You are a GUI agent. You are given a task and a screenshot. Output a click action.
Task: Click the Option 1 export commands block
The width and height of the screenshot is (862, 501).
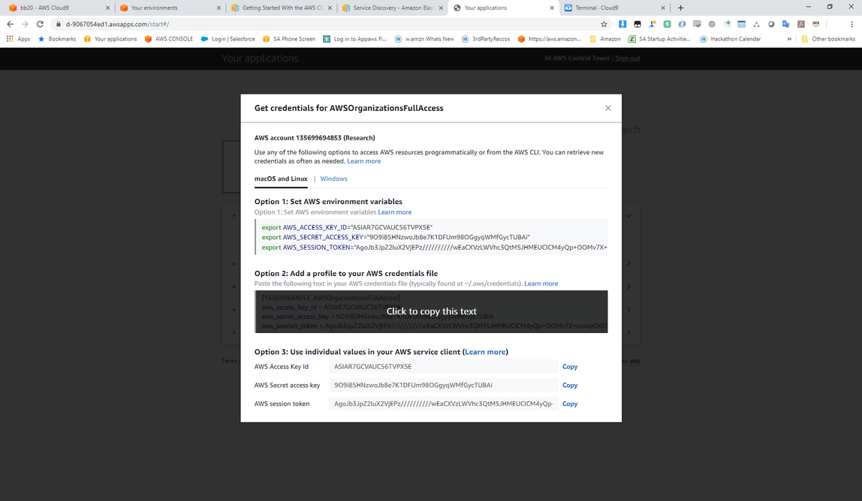click(431, 237)
